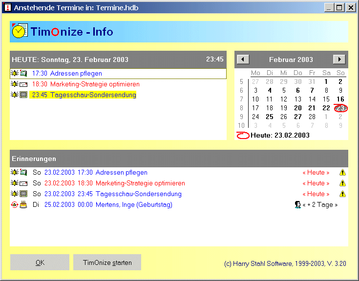Screen dimensions: 359x281
Task: Close the Anstehende Termine window
Action: 351,8
